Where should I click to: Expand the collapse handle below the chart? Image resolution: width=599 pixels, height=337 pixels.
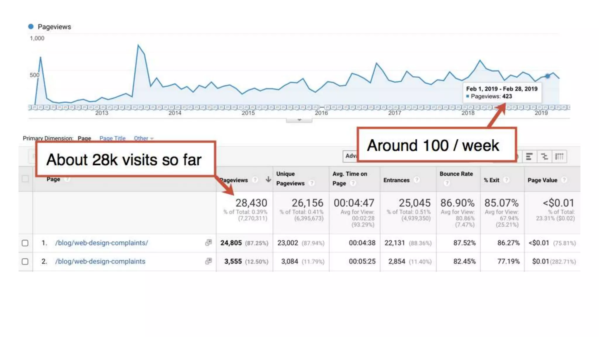pos(299,120)
